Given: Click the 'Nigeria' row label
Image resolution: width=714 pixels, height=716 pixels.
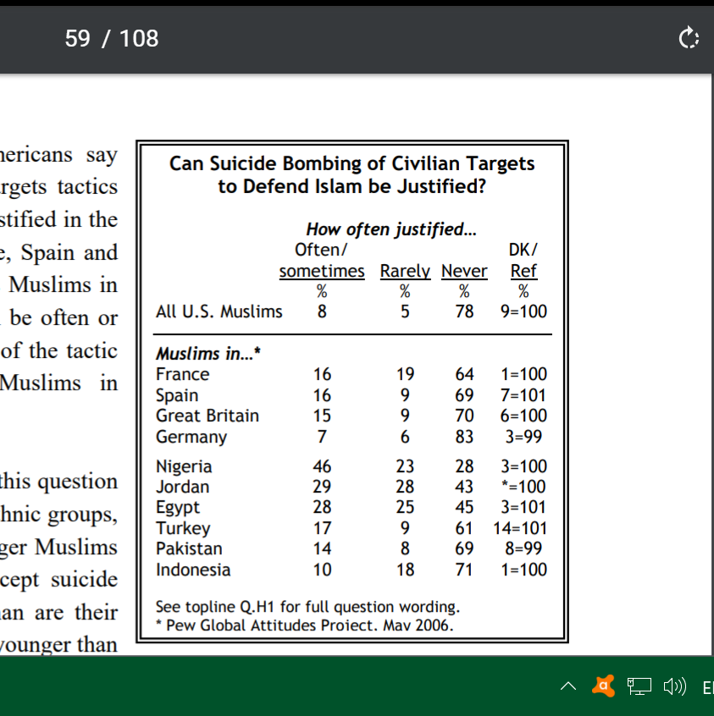Looking at the screenshot, I should pyautogui.click(x=184, y=466).
